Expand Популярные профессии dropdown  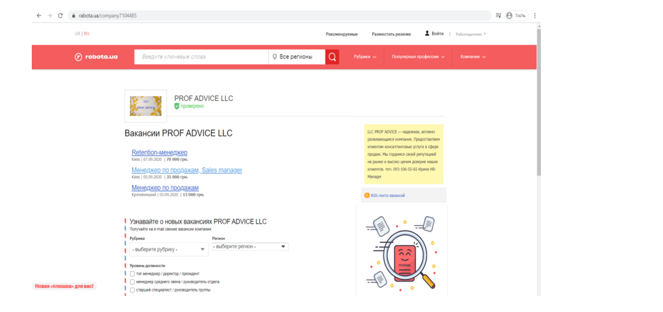coord(418,56)
